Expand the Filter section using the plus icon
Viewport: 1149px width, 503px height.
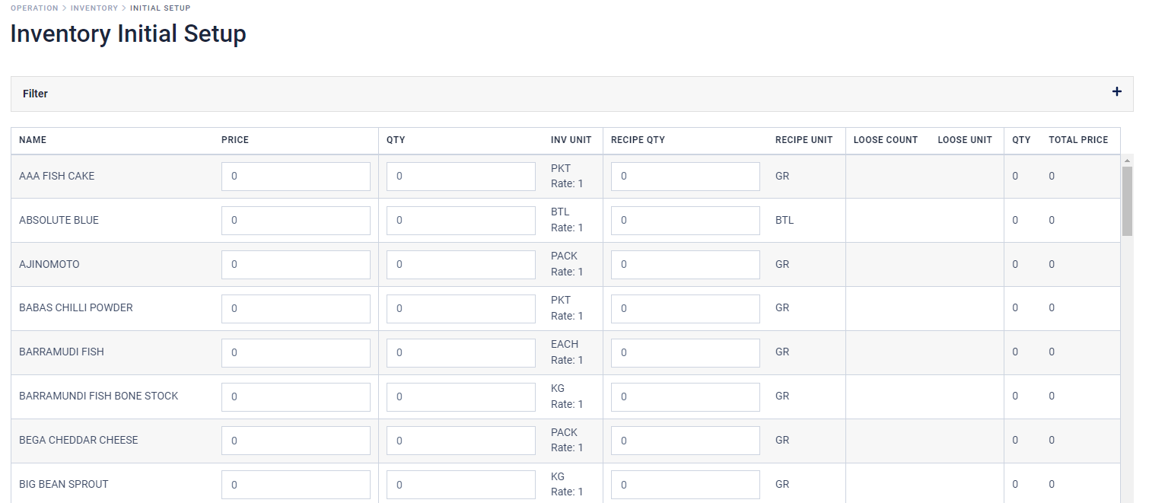(x=1116, y=91)
